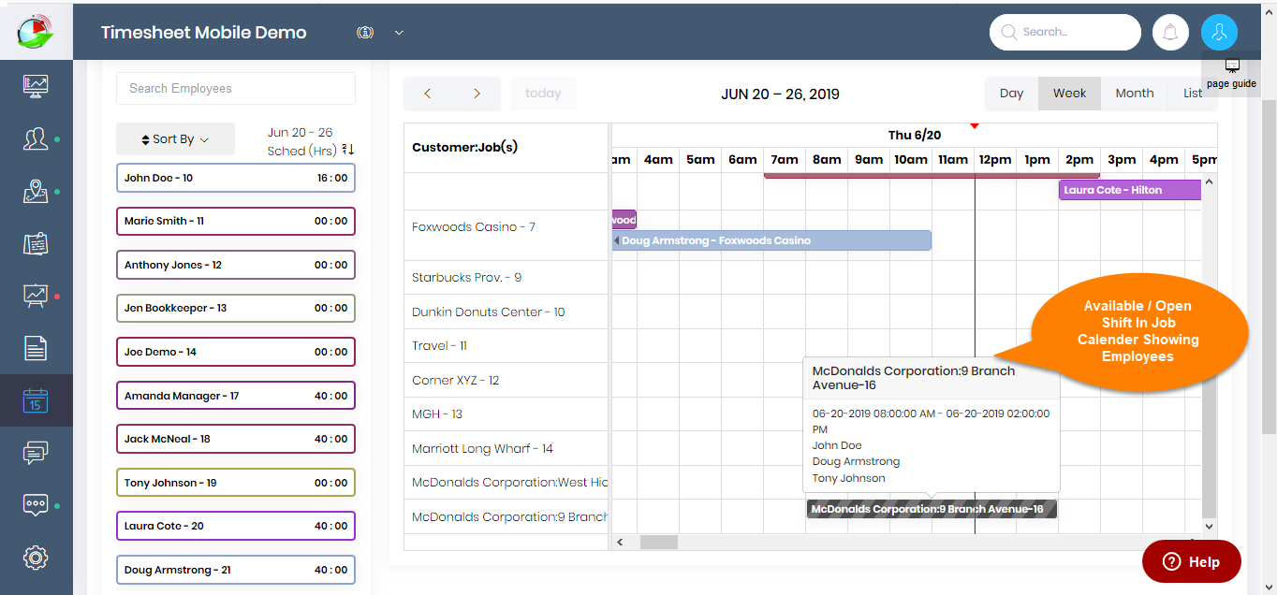Click the Thu 6/20 day header
Image resolution: width=1277 pixels, height=595 pixels.
(914, 136)
